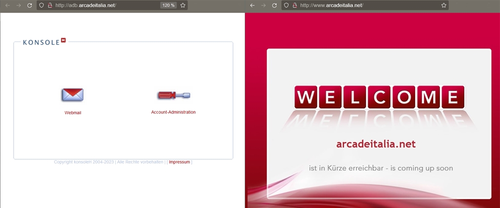
Task: Open the Account-Administration link text
Action: click(173, 112)
